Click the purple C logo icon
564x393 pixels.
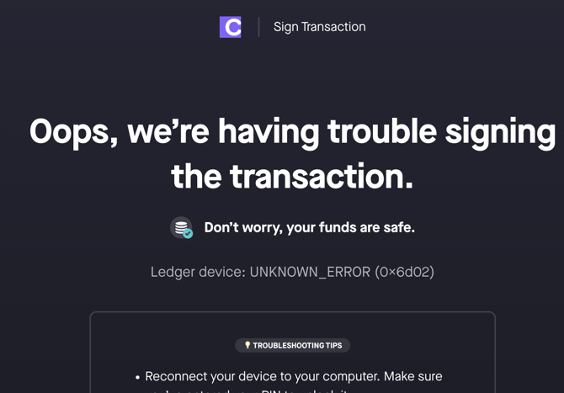point(230,27)
